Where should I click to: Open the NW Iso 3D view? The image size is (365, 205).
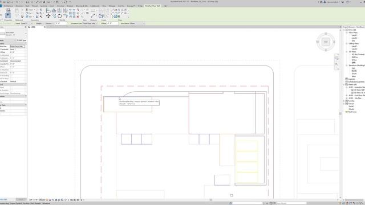(355, 57)
